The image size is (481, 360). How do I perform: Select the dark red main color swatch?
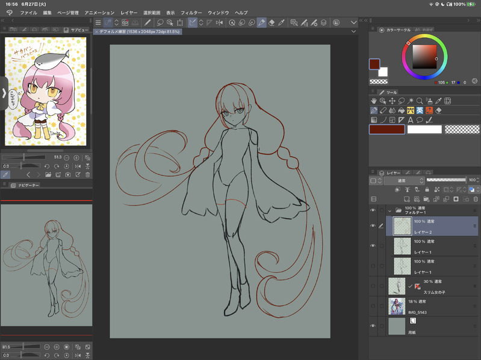(386, 129)
